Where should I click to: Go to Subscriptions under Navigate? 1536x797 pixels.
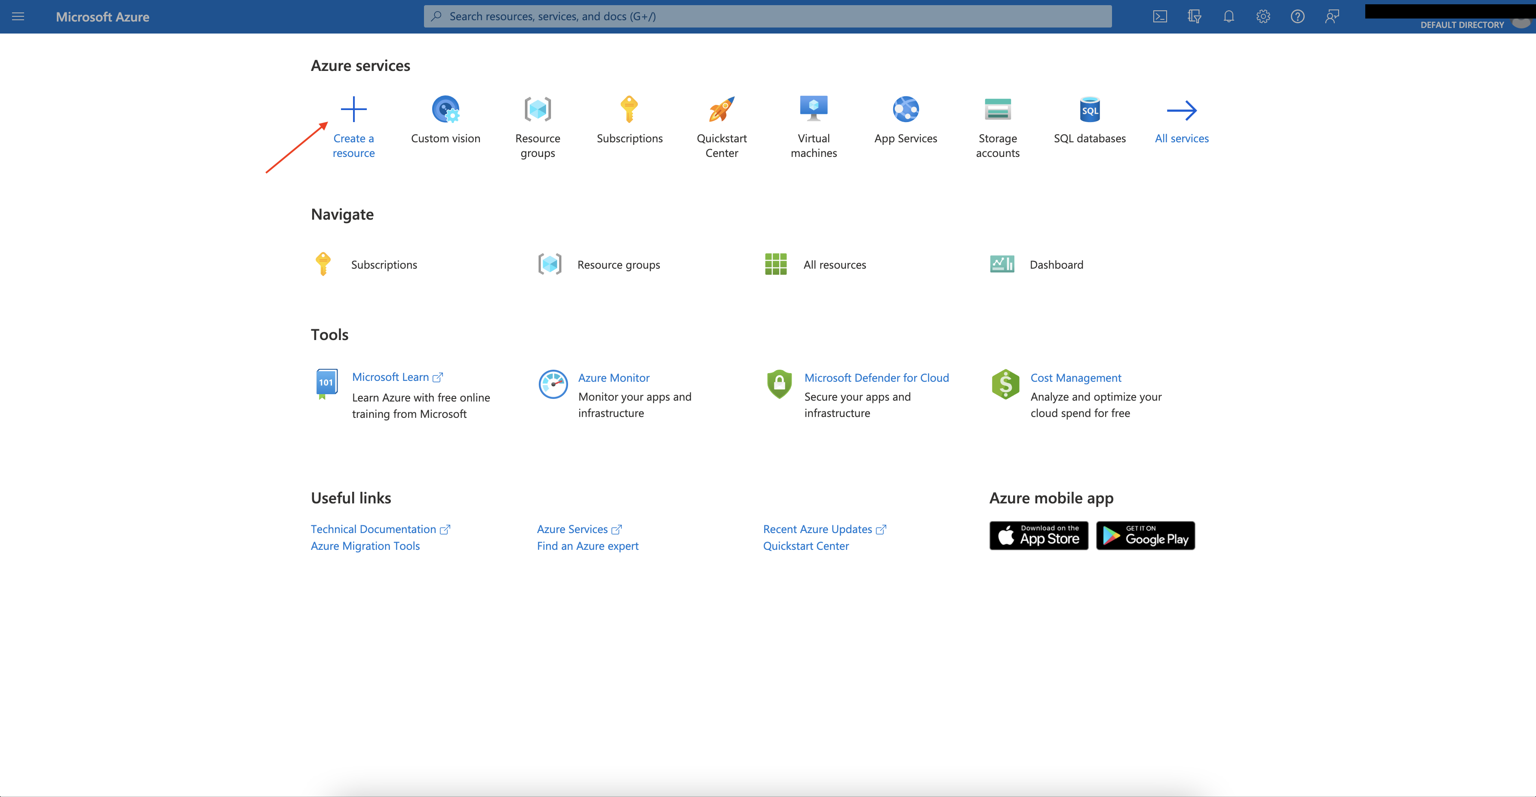pyautogui.click(x=384, y=265)
